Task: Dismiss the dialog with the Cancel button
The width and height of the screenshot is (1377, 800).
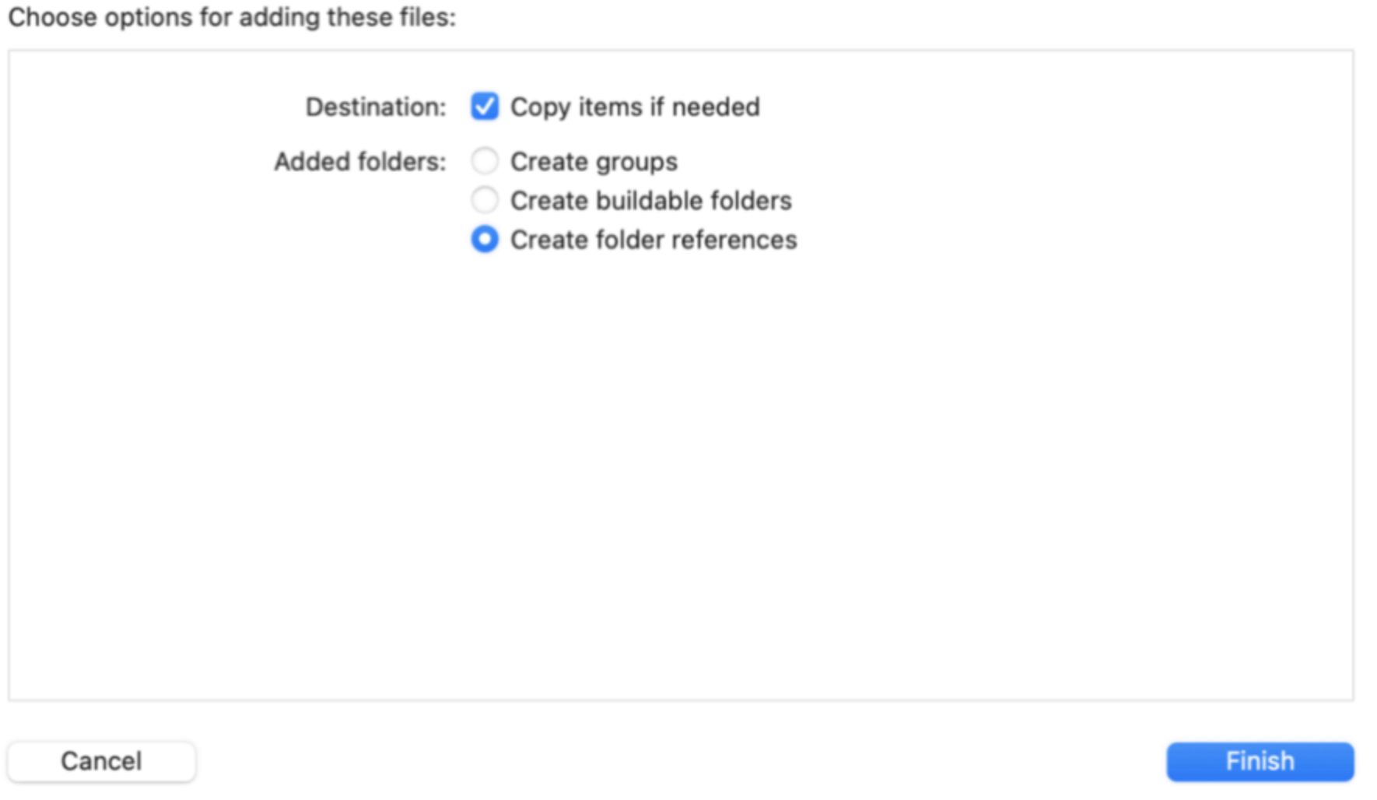Action: pyautogui.click(x=102, y=761)
